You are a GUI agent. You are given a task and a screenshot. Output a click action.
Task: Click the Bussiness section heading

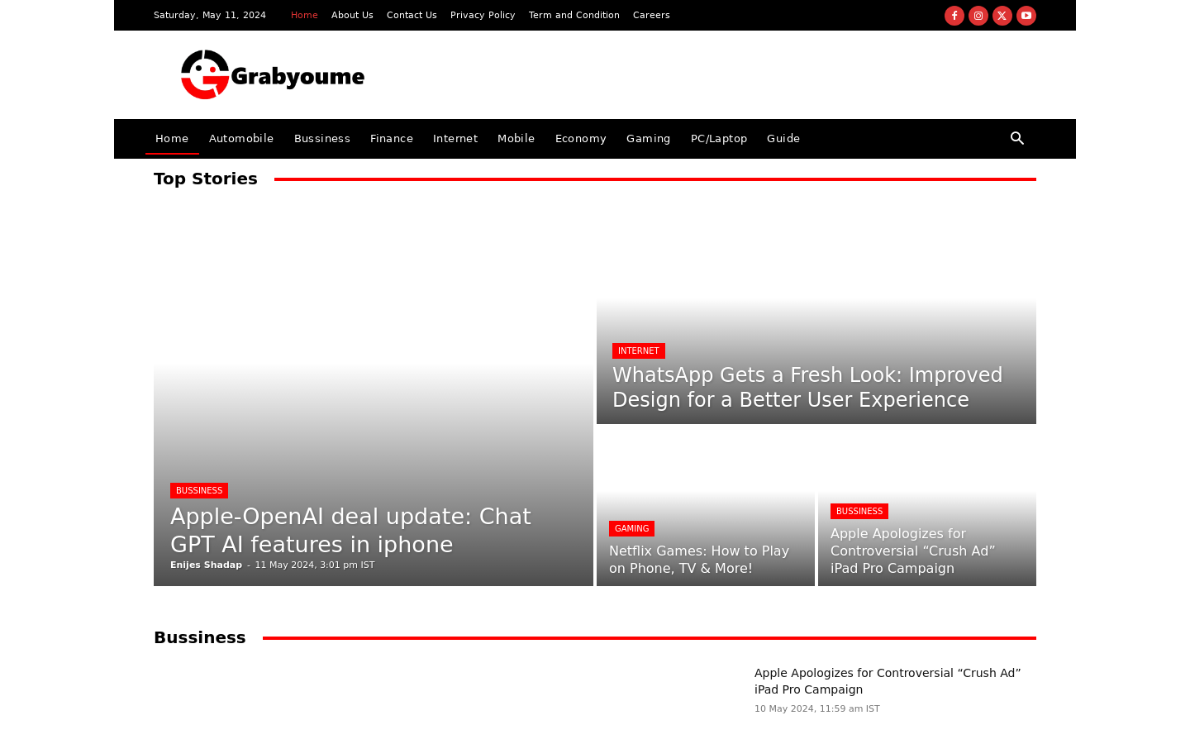(200, 637)
